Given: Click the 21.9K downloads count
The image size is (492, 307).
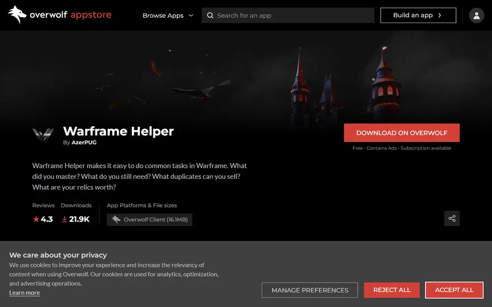Looking at the screenshot, I should (x=79, y=219).
